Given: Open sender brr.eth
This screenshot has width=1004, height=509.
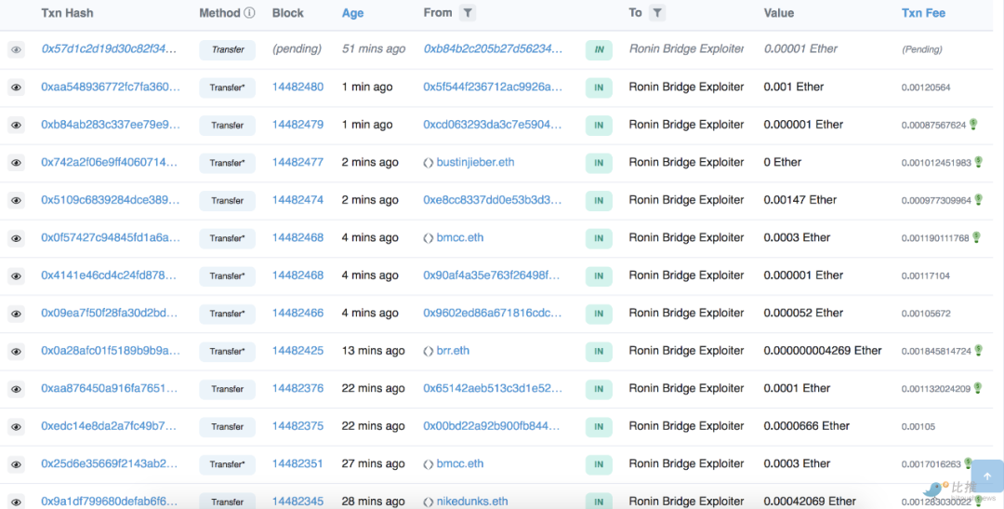Looking at the screenshot, I should tap(453, 351).
